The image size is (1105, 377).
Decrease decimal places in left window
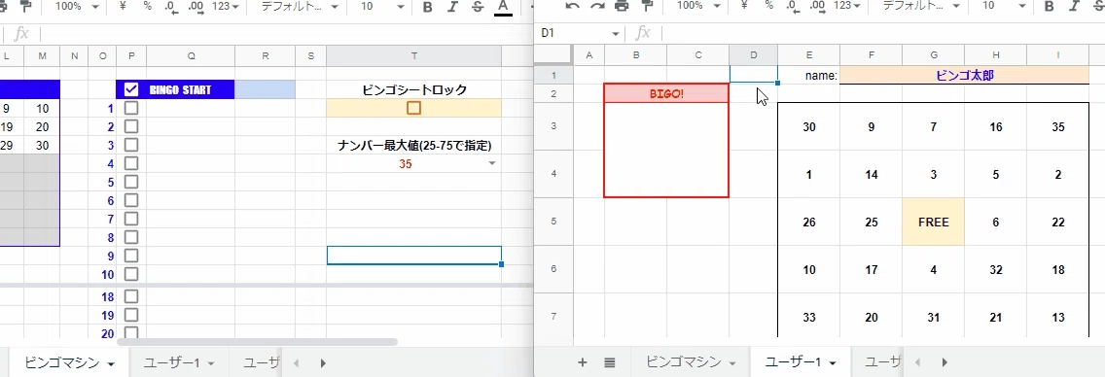point(170,7)
